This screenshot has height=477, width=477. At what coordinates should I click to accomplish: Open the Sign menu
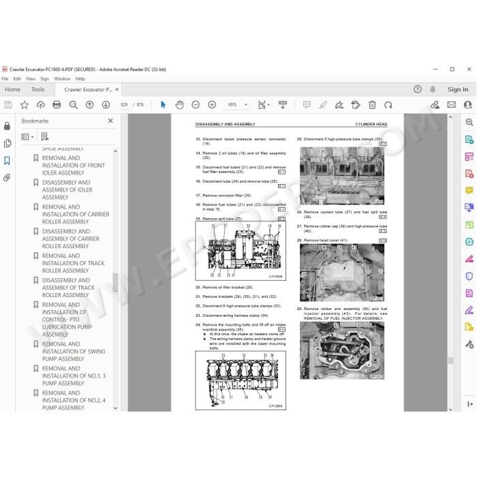tap(44, 79)
